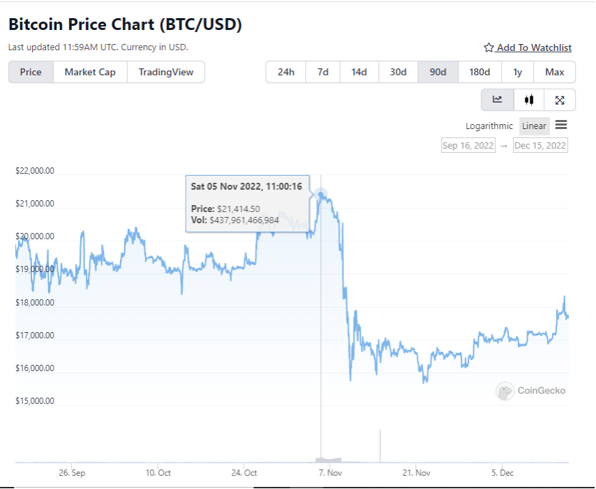Select the Price tab
The height and width of the screenshot is (489, 596).
31,72
